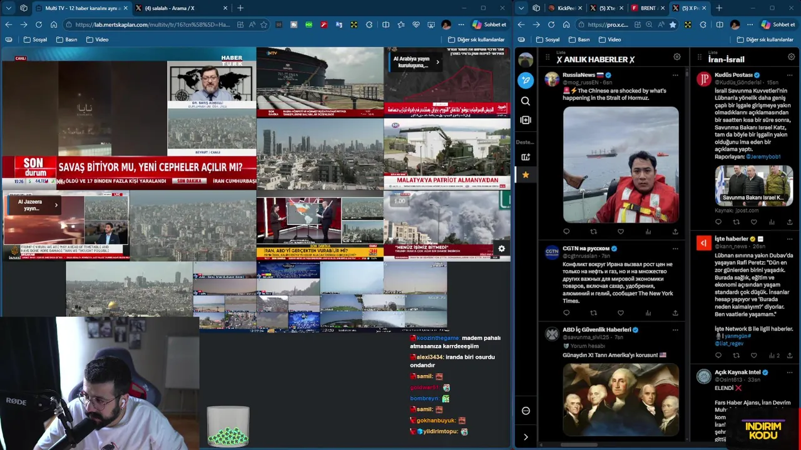Open more options on İşte haberler post
The height and width of the screenshot is (450, 801).
790,239
